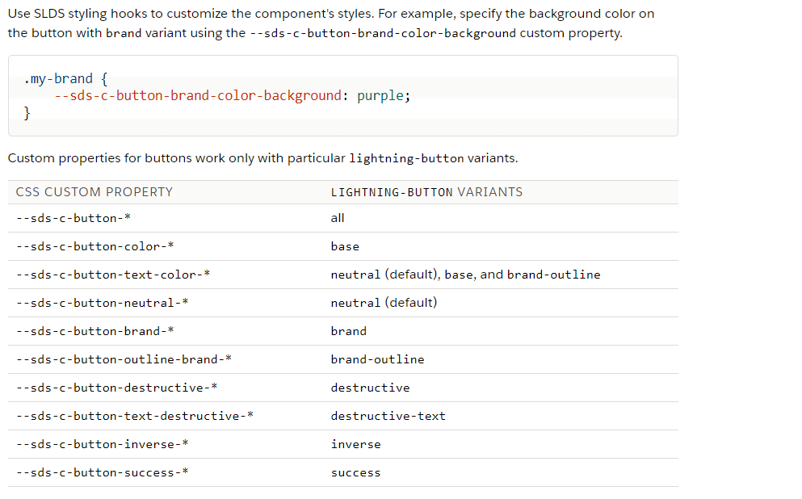Select the --sds-c-button-color-* cell

[x=94, y=246]
